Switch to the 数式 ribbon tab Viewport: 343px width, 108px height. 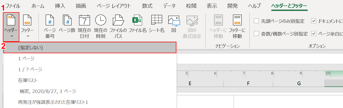(x=147, y=6)
